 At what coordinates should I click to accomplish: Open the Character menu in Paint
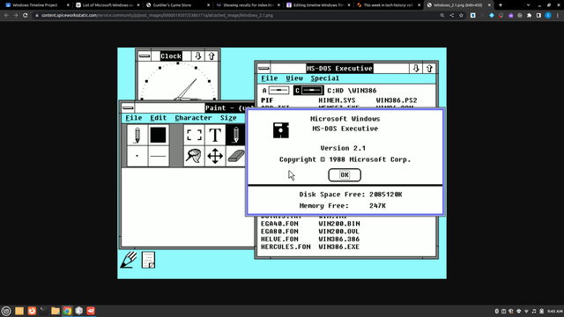(x=193, y=118)
